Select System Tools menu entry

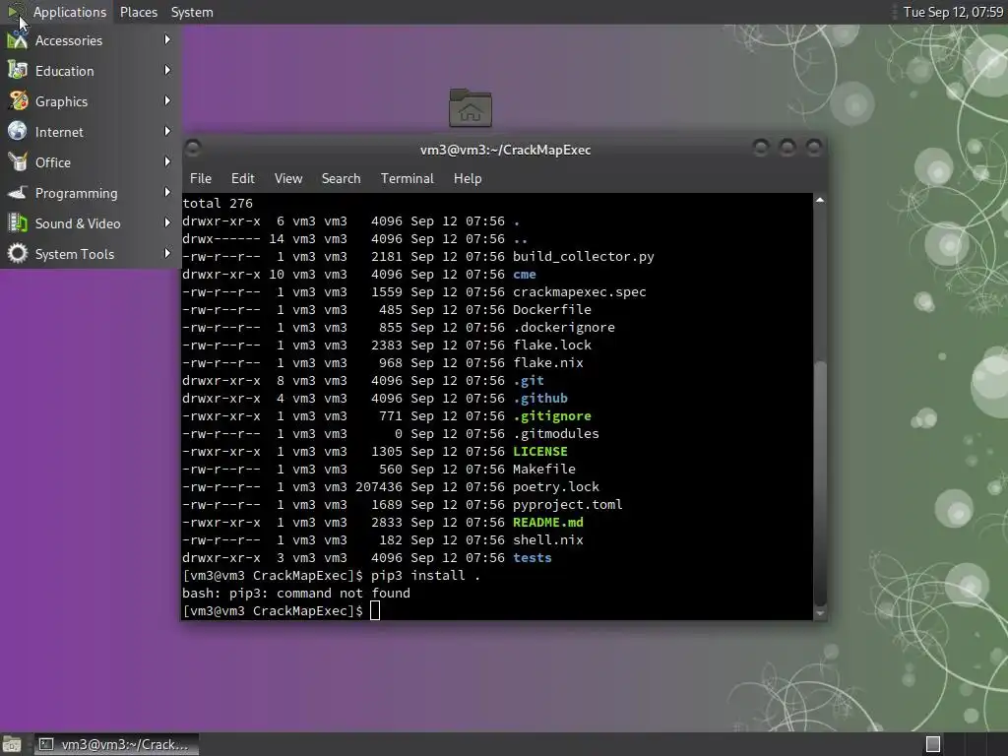click(90, 254)
